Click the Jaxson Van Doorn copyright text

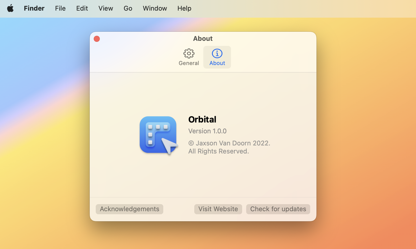coord(229,147)
